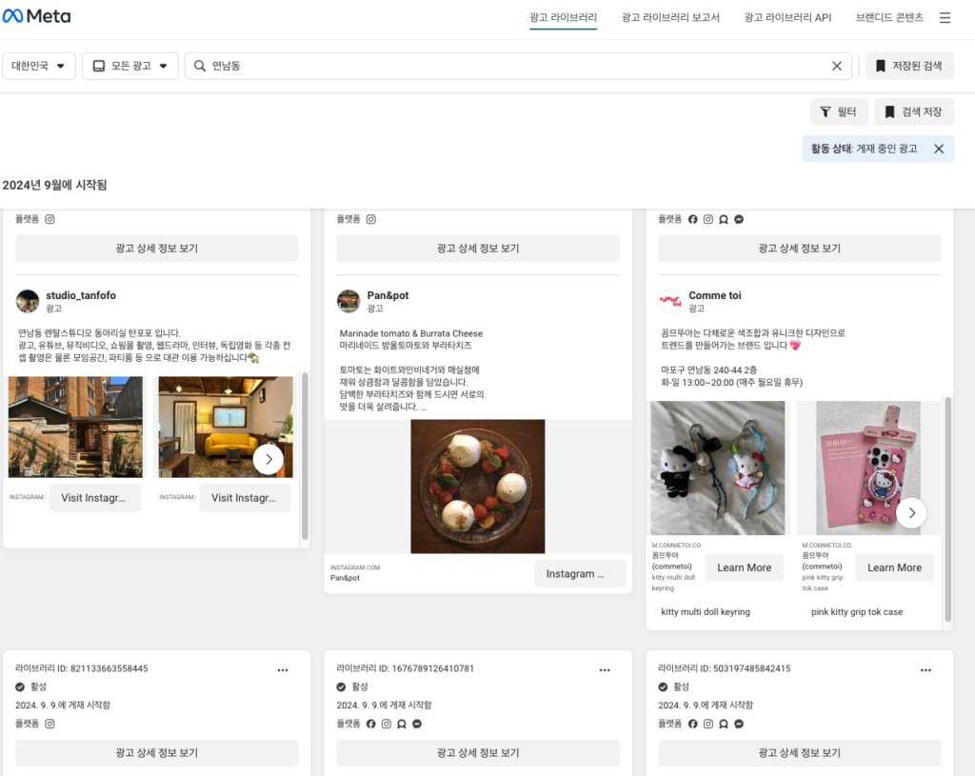Screen dimensions: 975x776
Task: Click Learn More for kitty multi doll keyring
Action: [745, 567]
